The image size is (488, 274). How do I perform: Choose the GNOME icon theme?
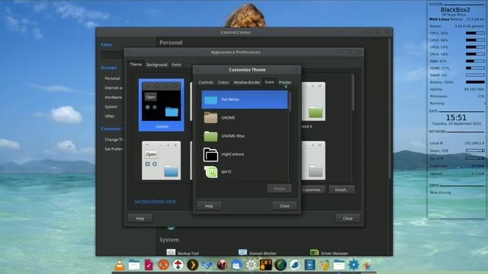(245, 118)
